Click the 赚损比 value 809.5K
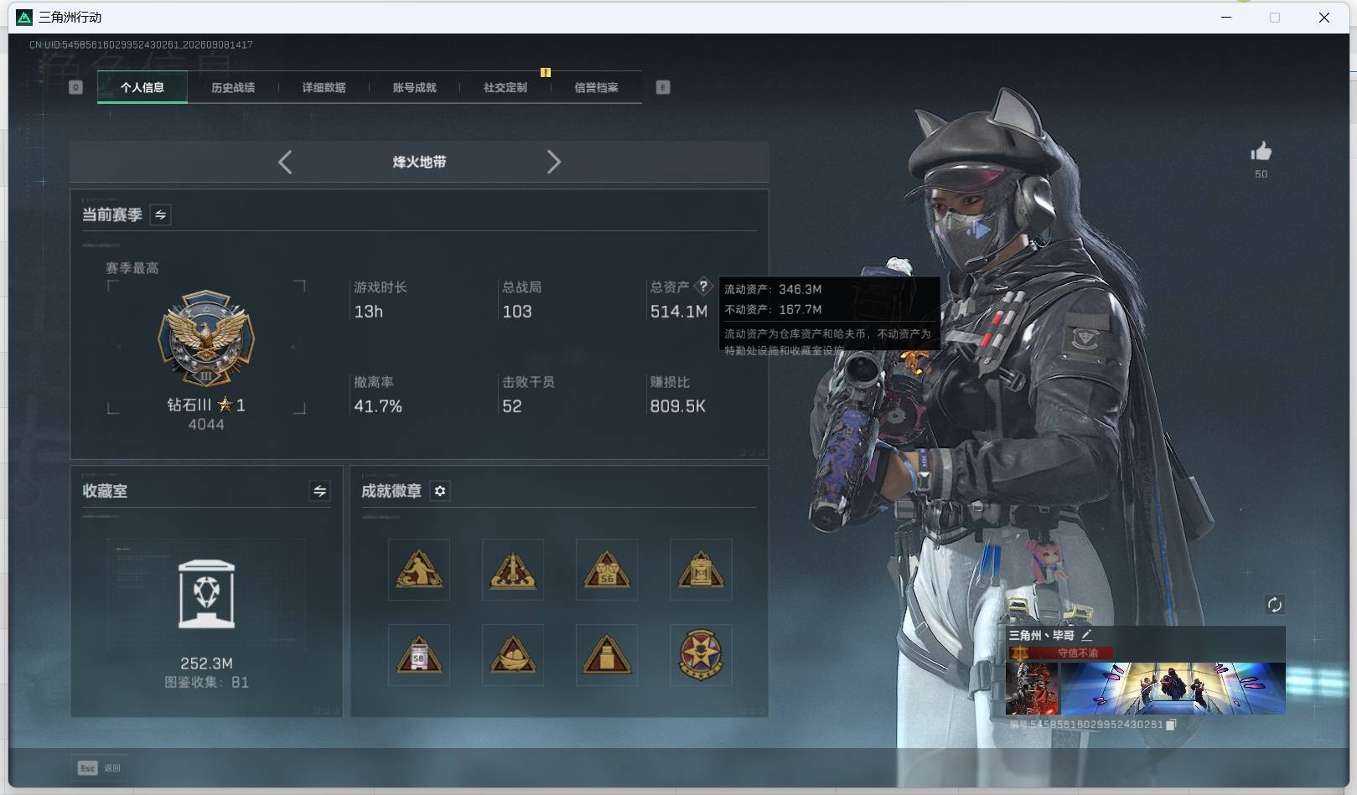The image size is (1357, 795). 678,406
